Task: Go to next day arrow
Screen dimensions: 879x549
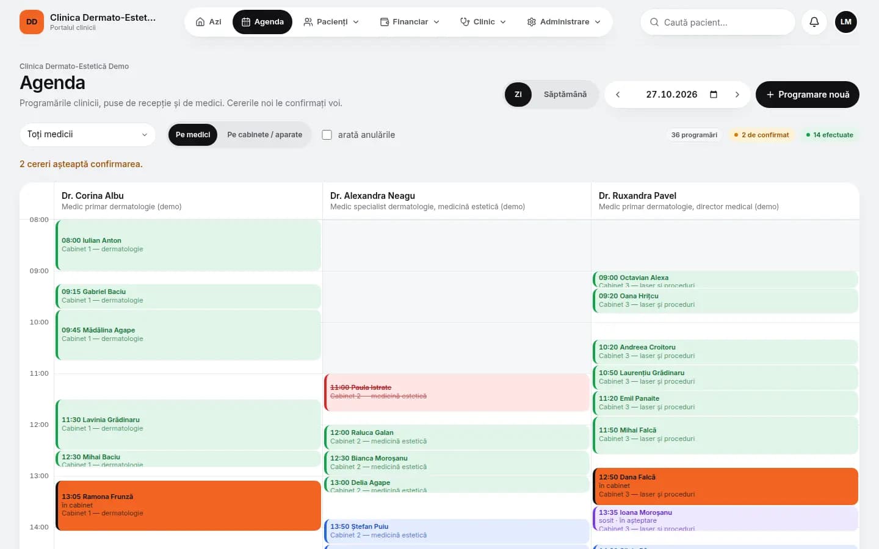Action: (737, 95)
